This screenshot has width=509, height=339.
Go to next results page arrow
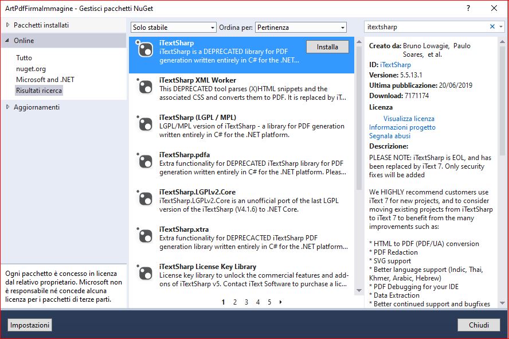click(x=280, y=302)
